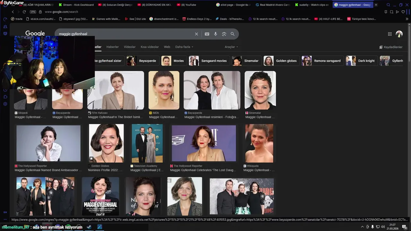
Task: Open the Kaydedilenler saved items link
Action: pyautogui.click(x=391, y=47)
